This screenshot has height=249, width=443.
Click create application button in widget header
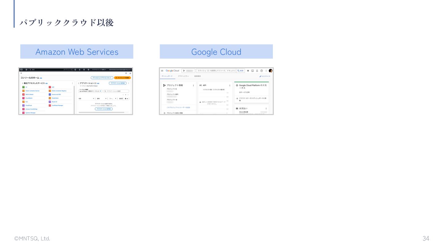click(x=118, y=83)
